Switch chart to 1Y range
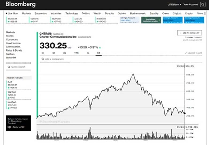The height and width of the screenshot is (145, 209). click(88, 53)
